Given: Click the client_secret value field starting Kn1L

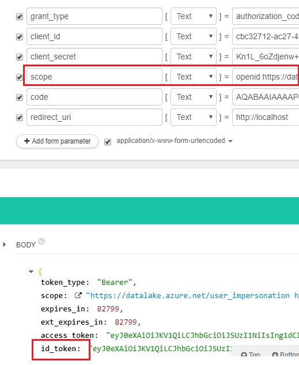Looking at the screenshot, I should (x=266, y=57).
